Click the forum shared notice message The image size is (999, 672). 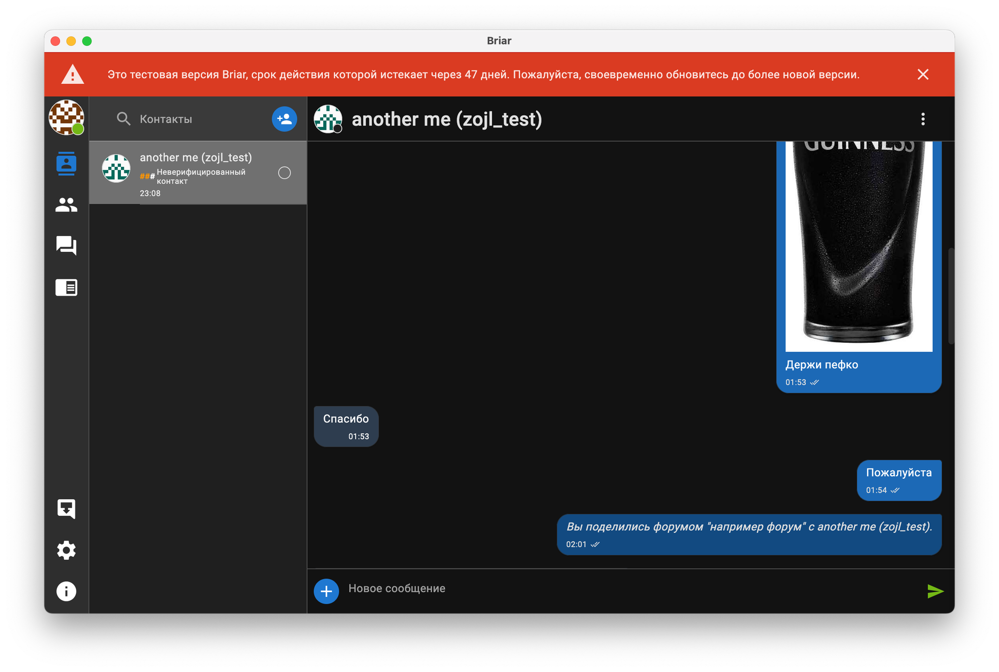749,534
